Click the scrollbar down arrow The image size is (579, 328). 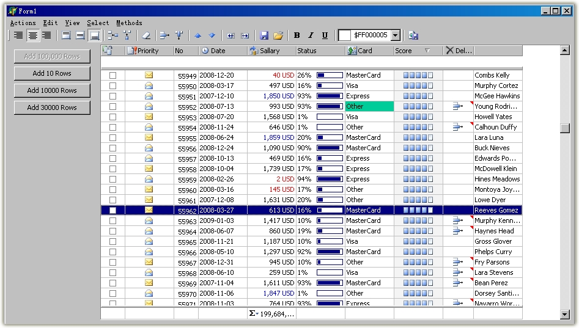click(x=564, y=315)
